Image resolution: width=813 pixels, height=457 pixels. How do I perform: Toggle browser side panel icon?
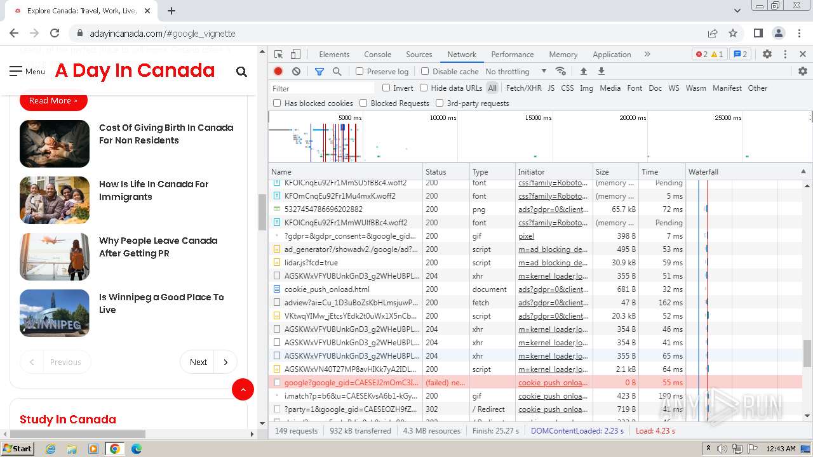point(758,33)
